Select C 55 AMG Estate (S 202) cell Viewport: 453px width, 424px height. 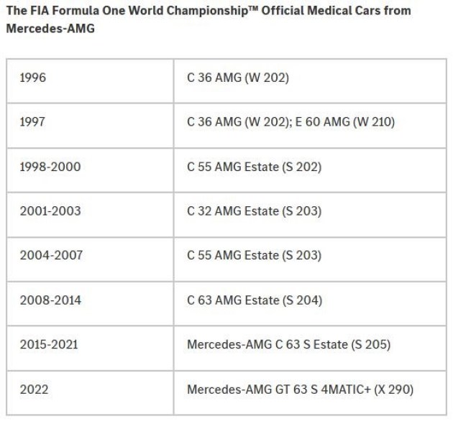(311, 170)
